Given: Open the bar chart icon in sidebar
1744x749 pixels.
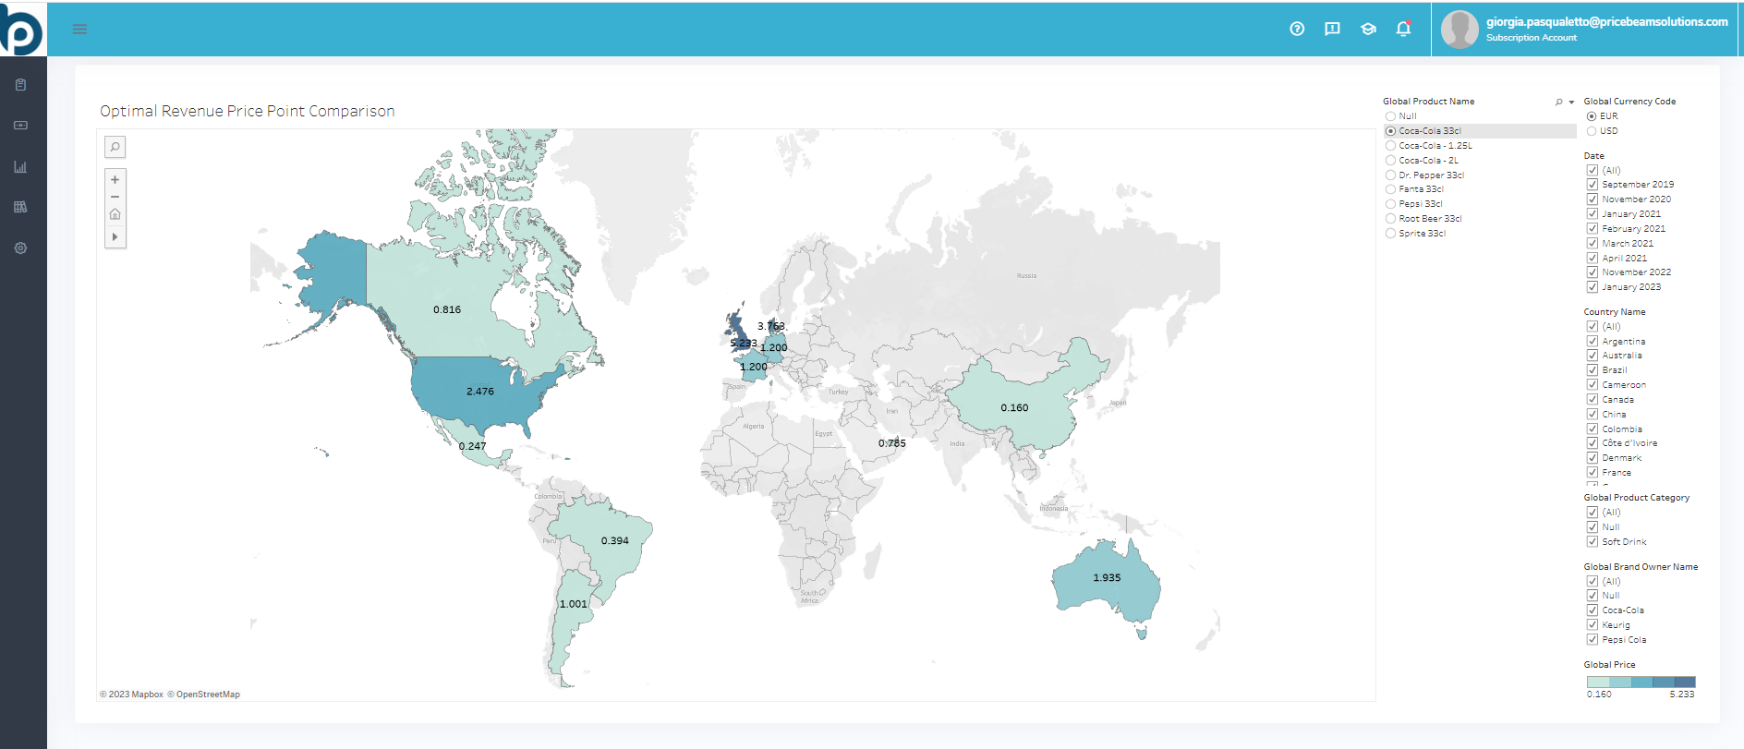Looking at the screenshot, I should click(x=20, y=167).
